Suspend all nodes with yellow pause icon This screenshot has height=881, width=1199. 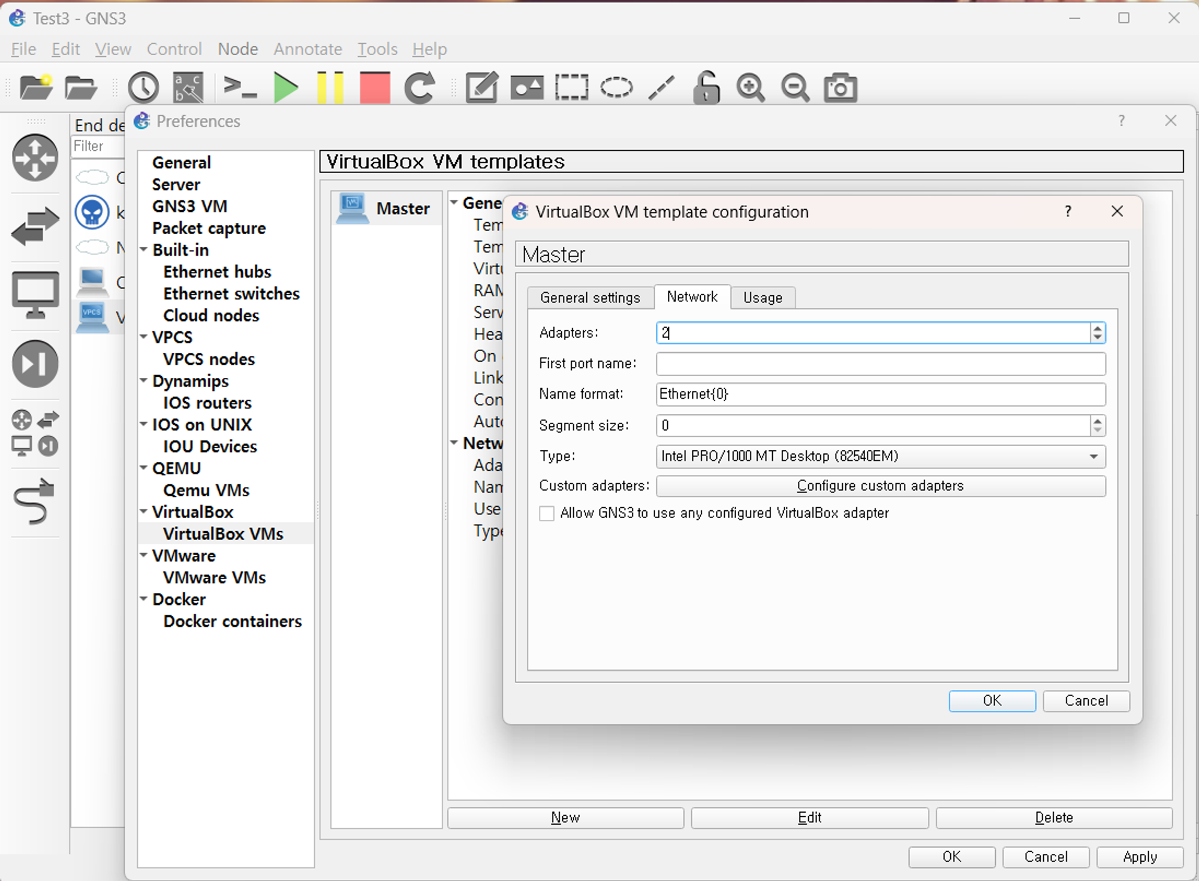pyautogui.click(x=330, y=87)
